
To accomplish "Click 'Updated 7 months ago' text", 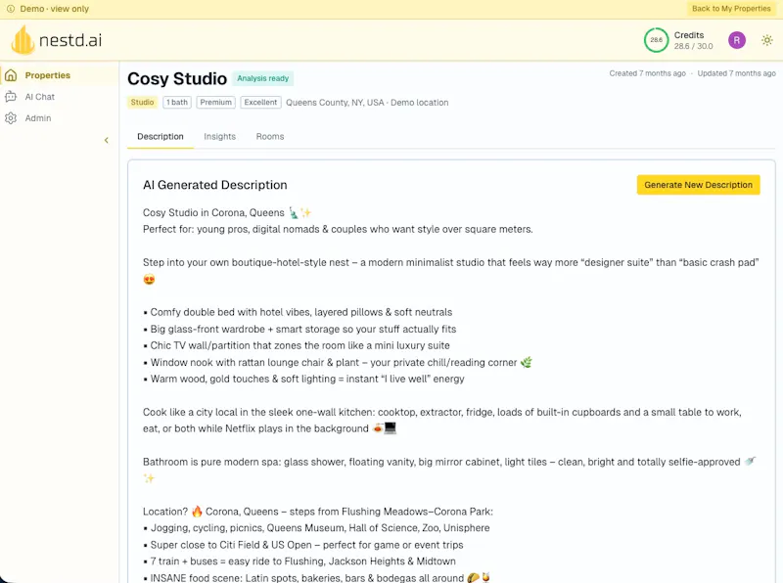I will coord(737,73).
